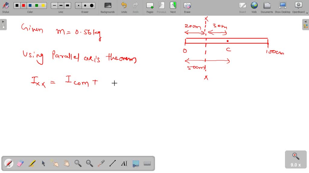The width and height of the screenshot is (309, 173).
Task: Toggle the virtual keyboard
Action: 147,163
